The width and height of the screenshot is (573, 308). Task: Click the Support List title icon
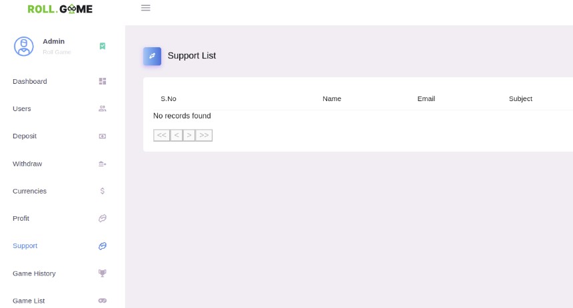(x=152, y=56)
